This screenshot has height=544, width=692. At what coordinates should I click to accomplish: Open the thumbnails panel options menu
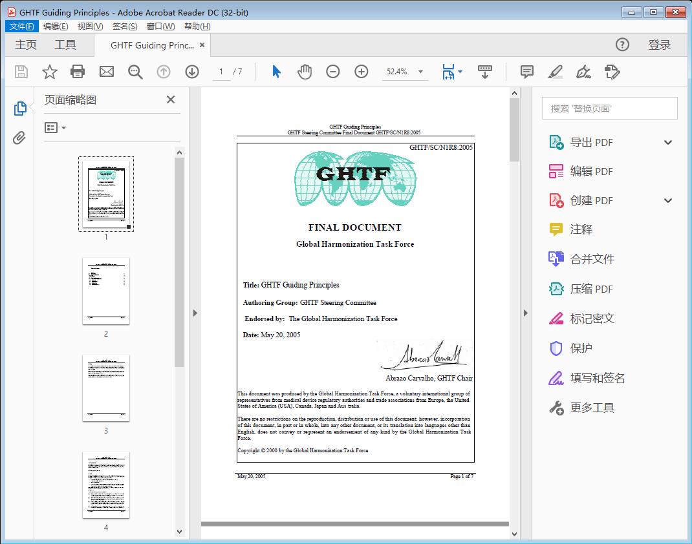pos(54,128)
